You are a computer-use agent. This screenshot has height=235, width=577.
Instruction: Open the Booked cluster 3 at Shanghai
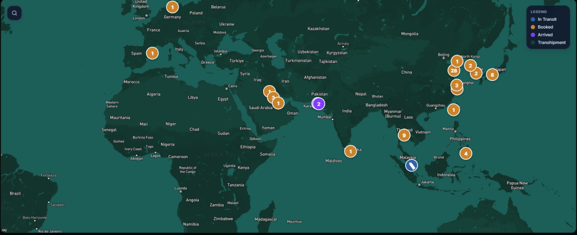[456, 85]
